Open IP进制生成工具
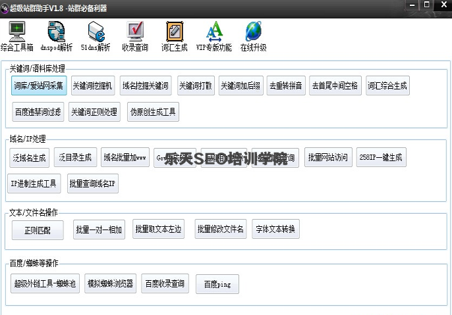 (x=34, y=183)
